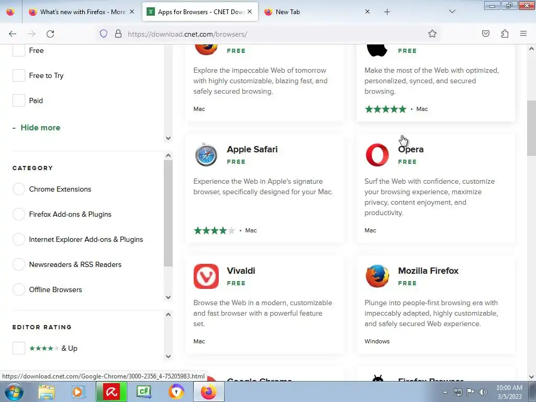Select Apps for Browsers CNET tab

[x=200, y=12]
